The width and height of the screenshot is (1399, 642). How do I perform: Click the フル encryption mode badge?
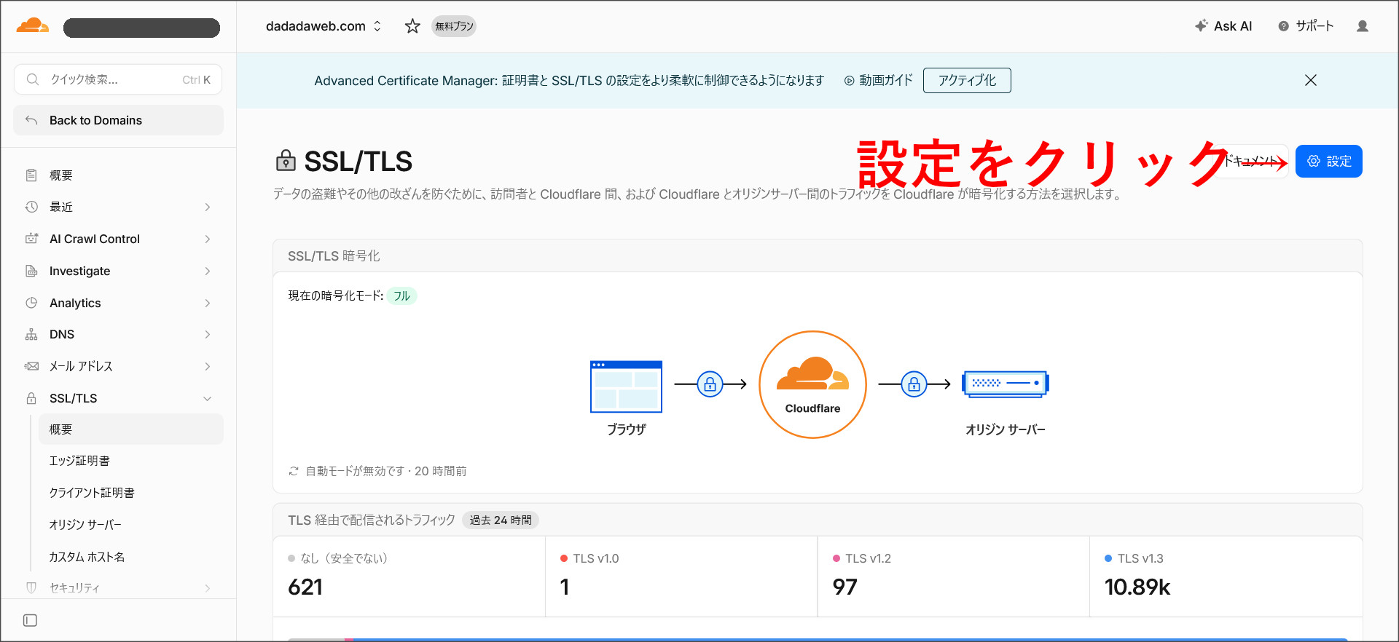pyautogui.click(x=401, y=296)
